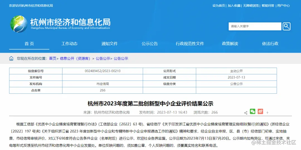Viewport: 301px width, 150px height.
Task: Click the 信息索引号 label cell
Action: pyautogui.click(x=36, y=71)
